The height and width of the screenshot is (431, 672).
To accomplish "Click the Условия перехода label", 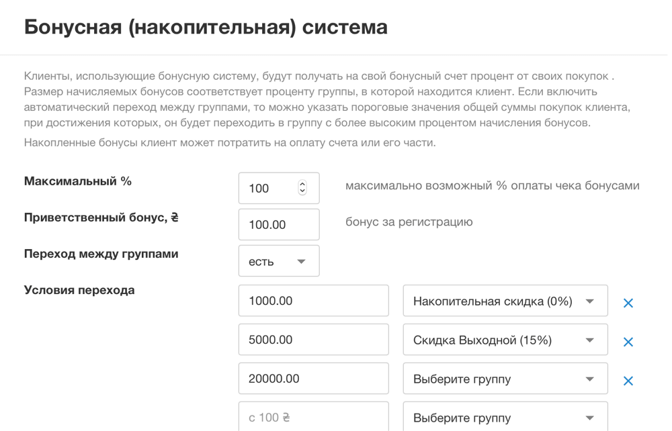I will pos(79,290).
